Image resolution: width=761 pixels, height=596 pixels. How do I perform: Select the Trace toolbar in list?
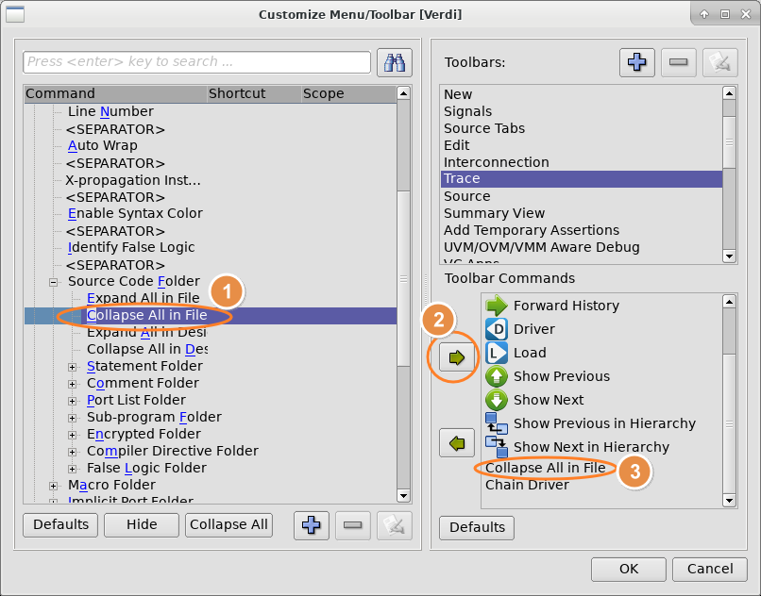point(462,179)
